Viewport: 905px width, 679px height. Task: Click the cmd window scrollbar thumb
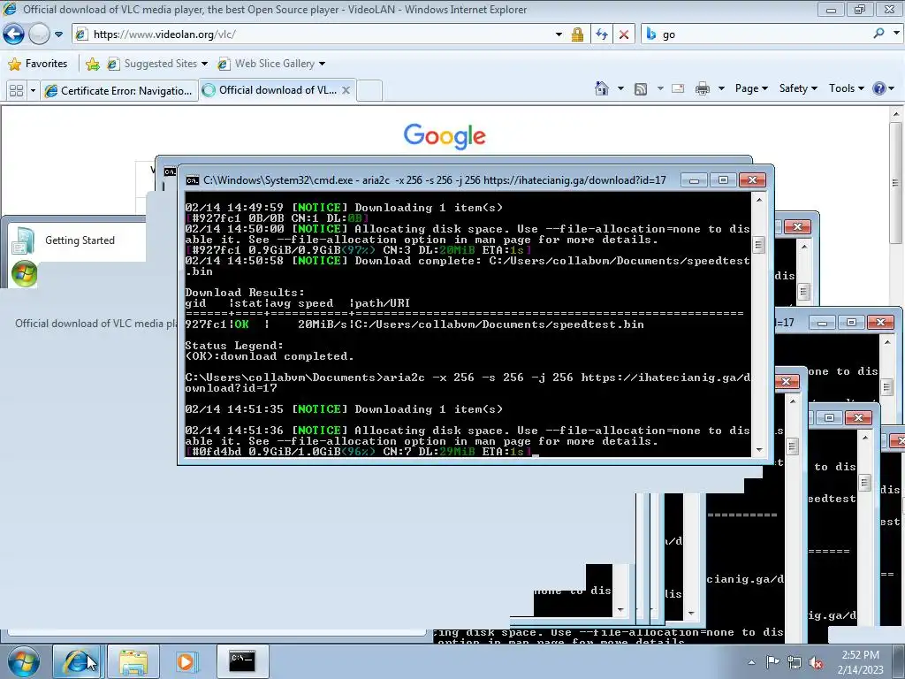pos(758,245)
